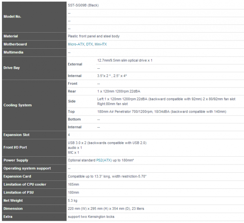Select the Cooling System row header
Image resolution: width=244 pixels, height=223 pixels.
pos(17,105)
